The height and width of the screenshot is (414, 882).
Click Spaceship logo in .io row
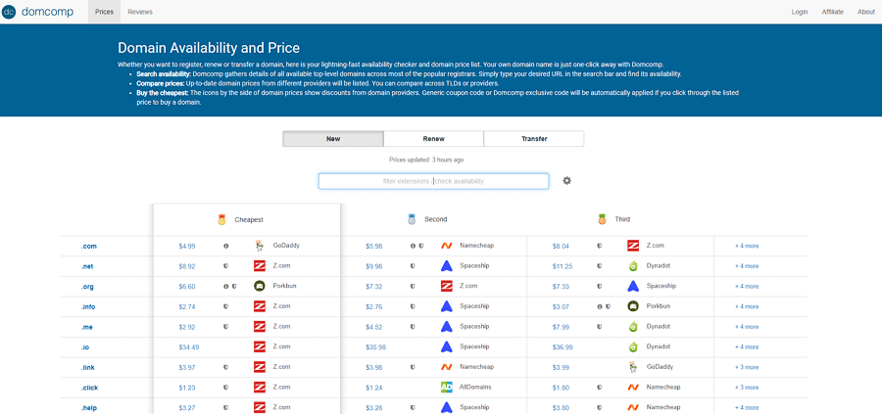pyautogui.click(x=447, y=346)
